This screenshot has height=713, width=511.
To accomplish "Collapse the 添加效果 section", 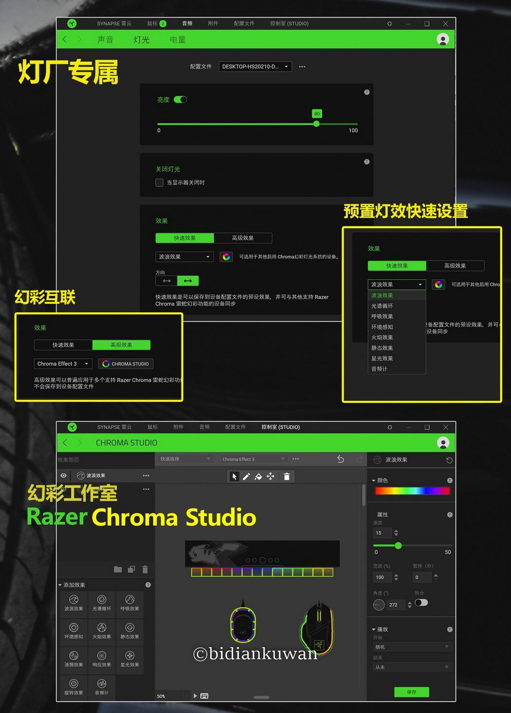I will [60, 585].
